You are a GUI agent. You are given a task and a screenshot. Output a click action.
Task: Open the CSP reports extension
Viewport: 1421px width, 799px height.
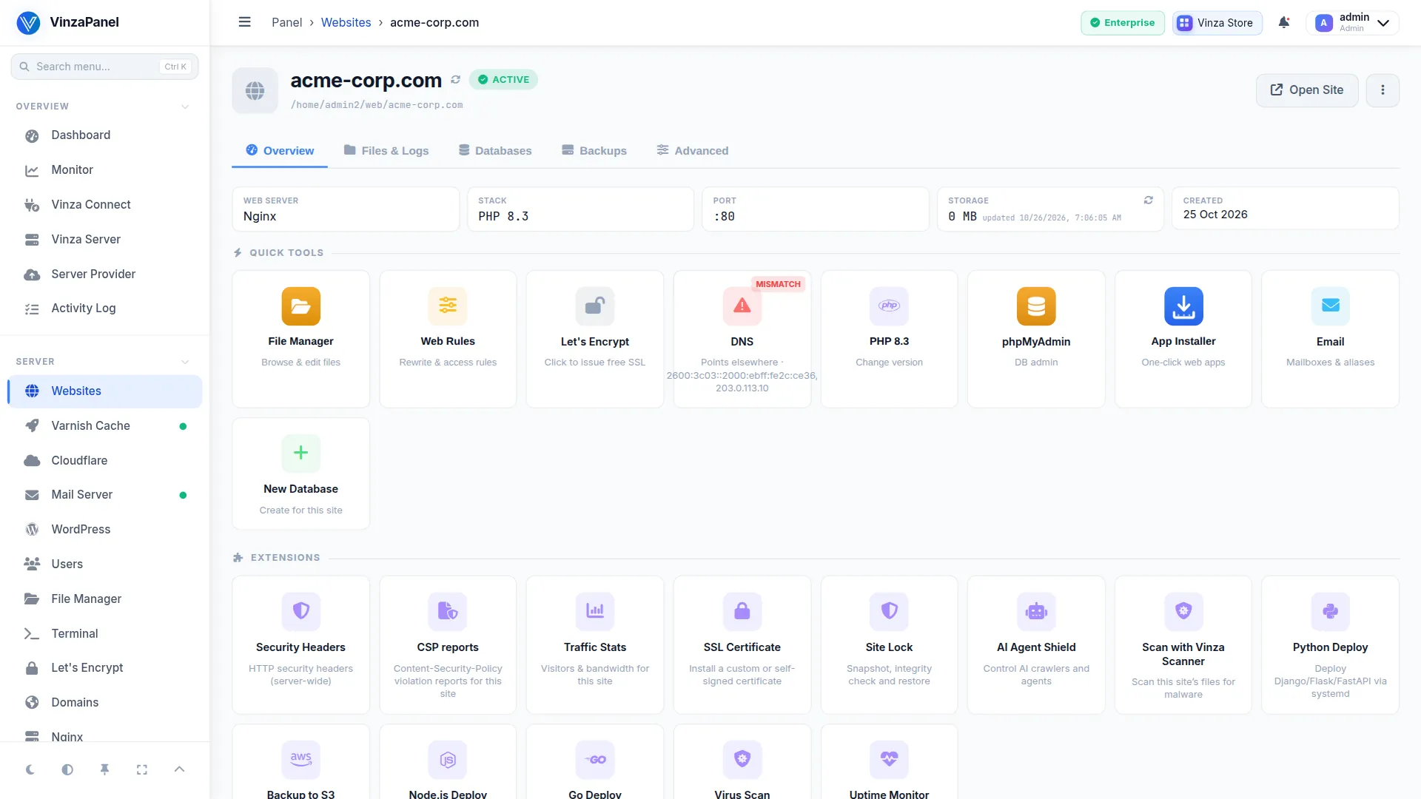coord(448,645)
